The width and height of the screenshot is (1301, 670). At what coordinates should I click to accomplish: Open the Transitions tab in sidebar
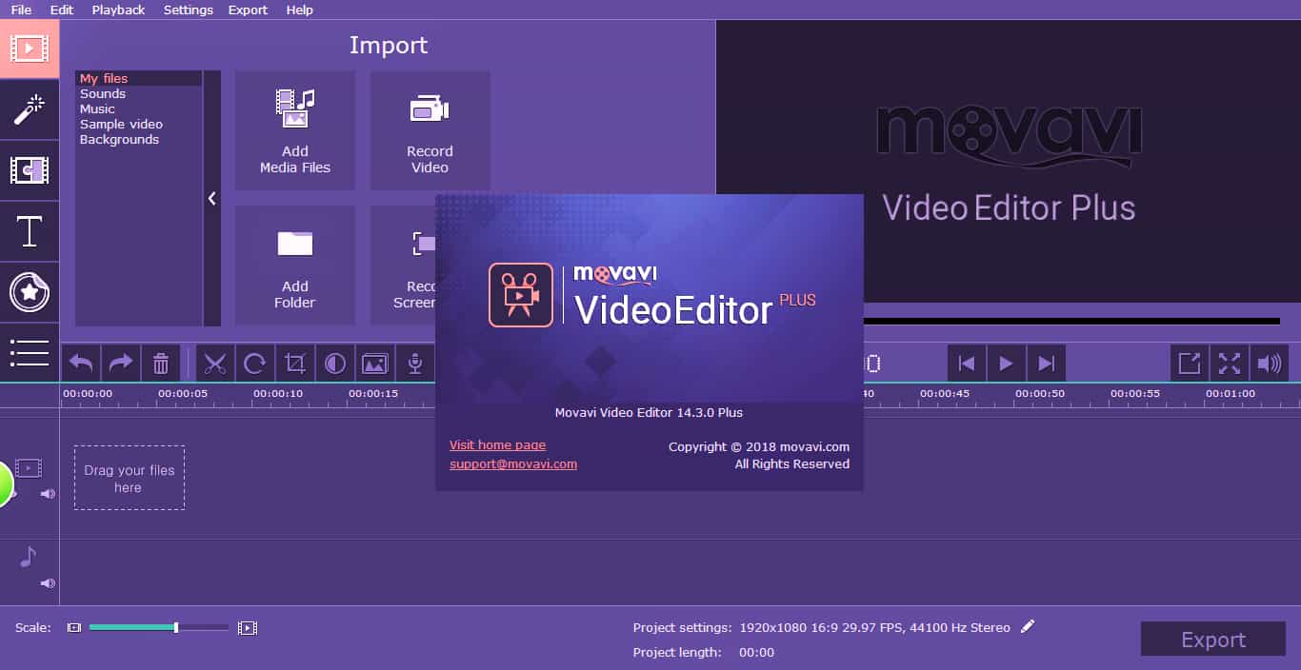coord(30,170)
